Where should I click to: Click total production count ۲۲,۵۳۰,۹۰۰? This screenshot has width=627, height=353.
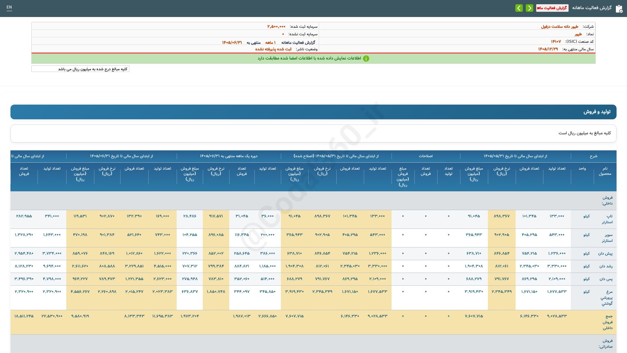click(x=52, y=316)
